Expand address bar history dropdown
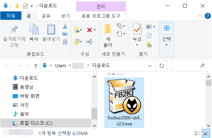This screenshot has width=212, height=138. pos(150,66)
